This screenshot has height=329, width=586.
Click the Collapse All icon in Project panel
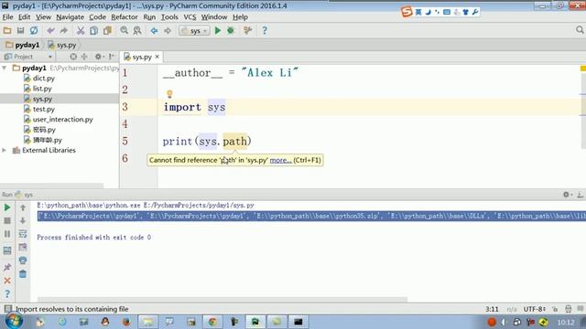click(x=84, y=57)
